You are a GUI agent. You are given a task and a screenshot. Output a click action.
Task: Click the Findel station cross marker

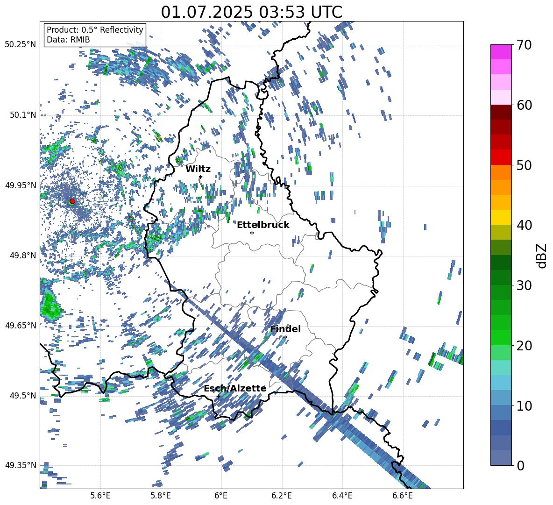click(x=285, y=337)
